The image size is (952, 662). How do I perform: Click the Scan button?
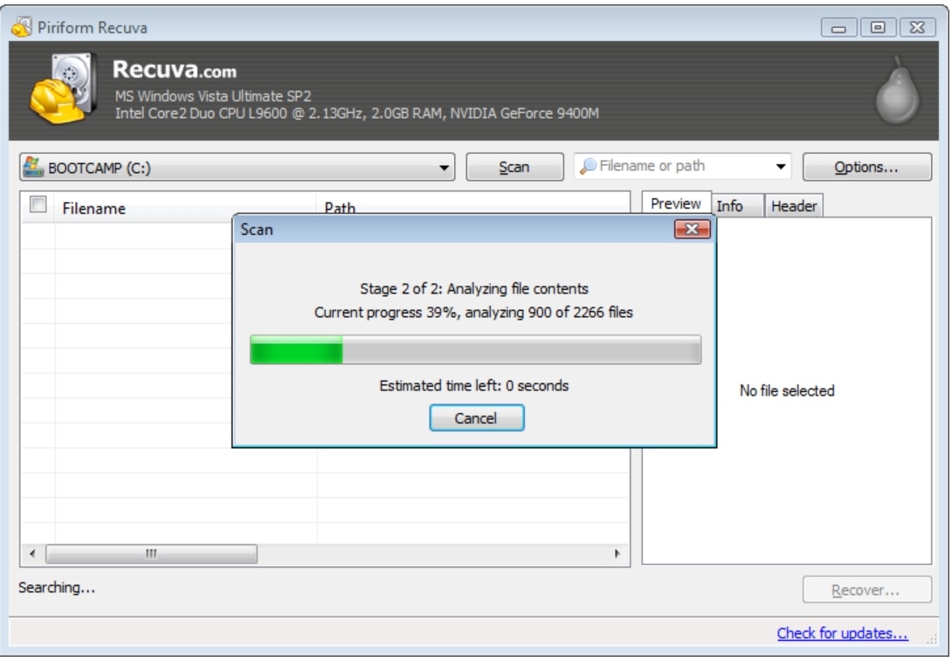tap(514, 167)
